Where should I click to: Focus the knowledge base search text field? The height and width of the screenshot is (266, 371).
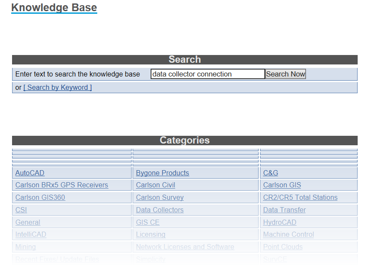pos(207,74)
